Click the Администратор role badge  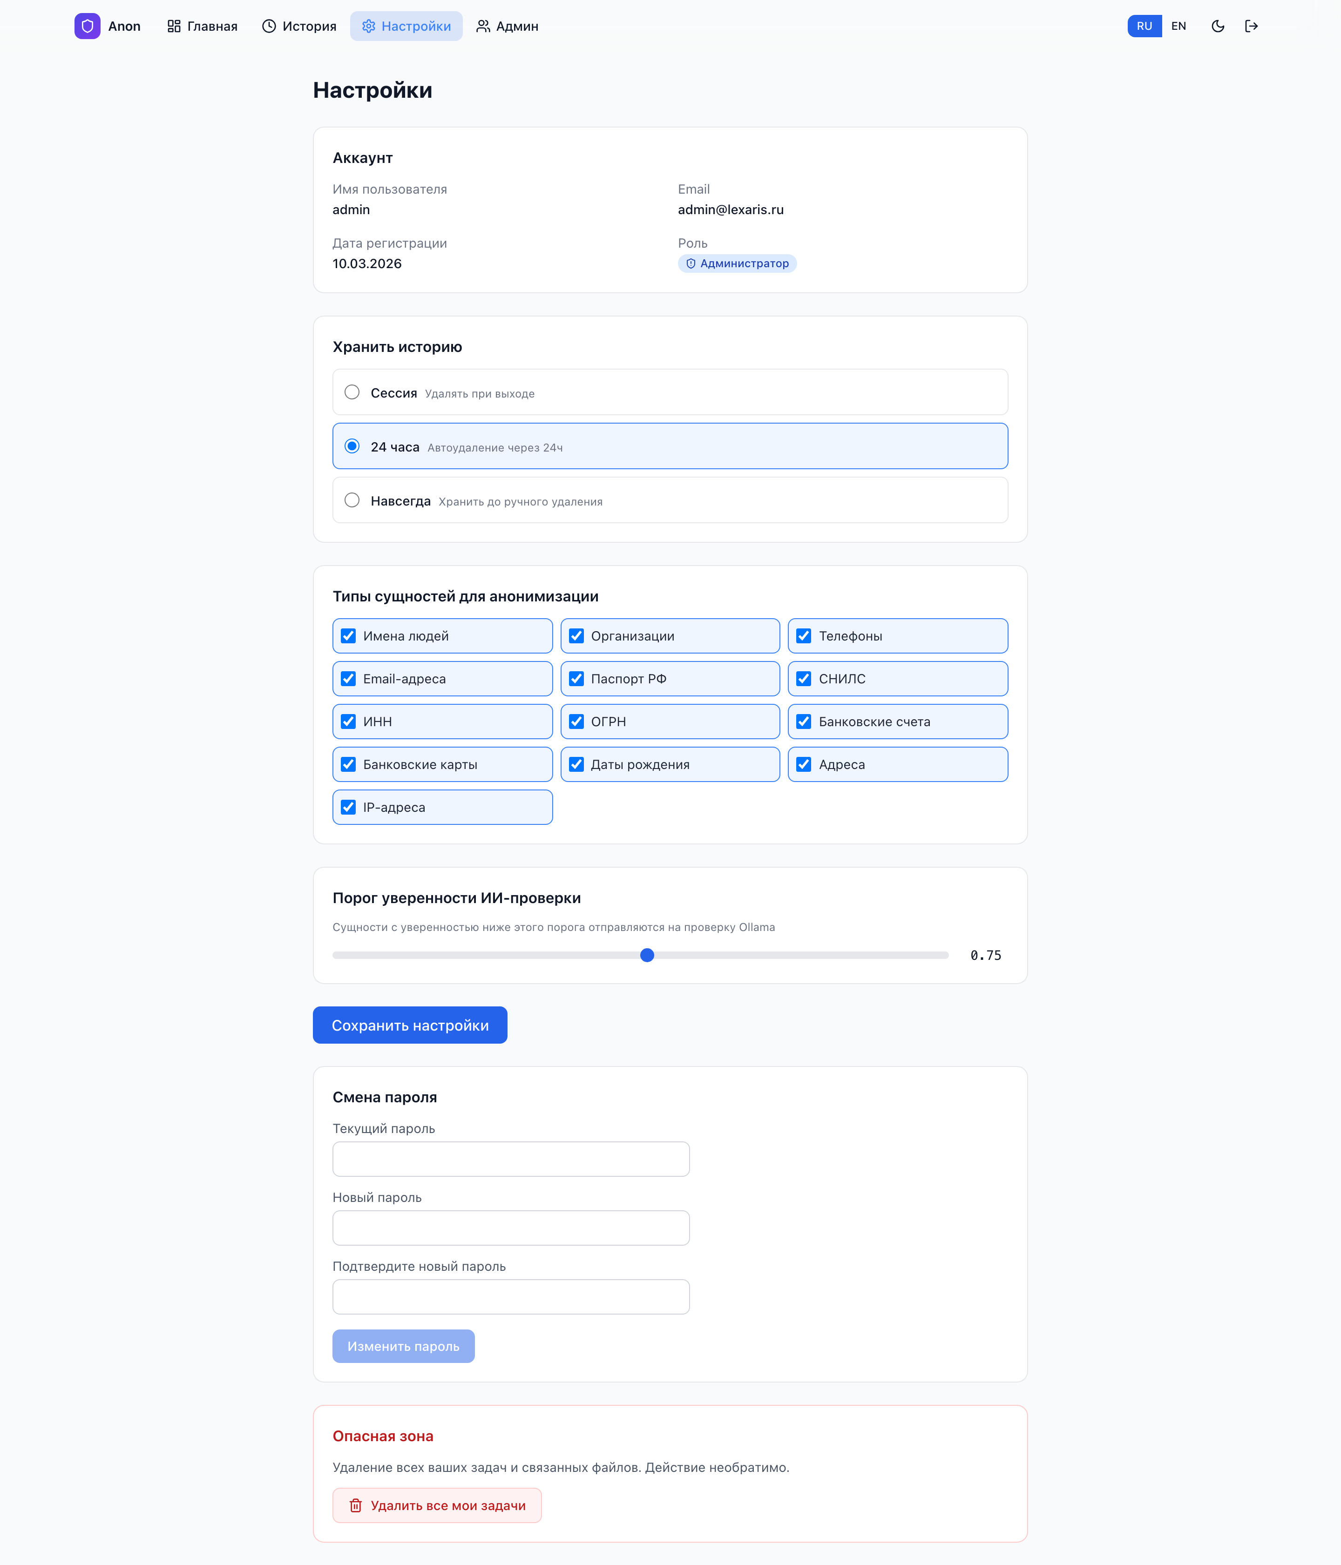[737, 263]
